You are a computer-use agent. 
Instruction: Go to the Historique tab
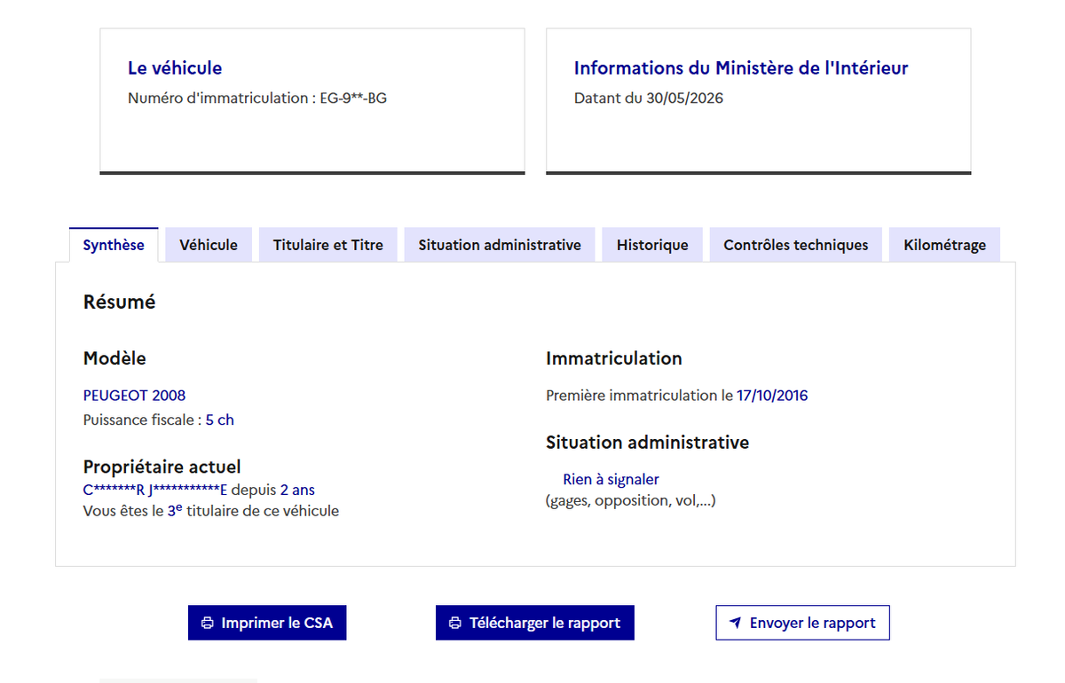coord(652,245)
